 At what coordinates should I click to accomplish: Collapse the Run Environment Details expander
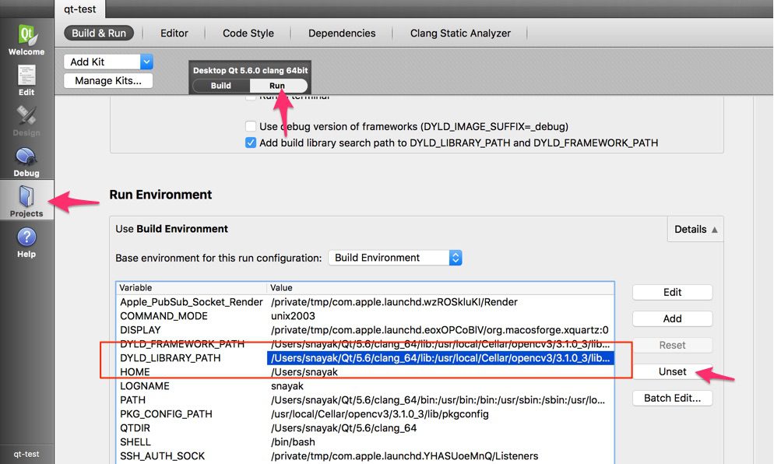[x=695, y=229]
